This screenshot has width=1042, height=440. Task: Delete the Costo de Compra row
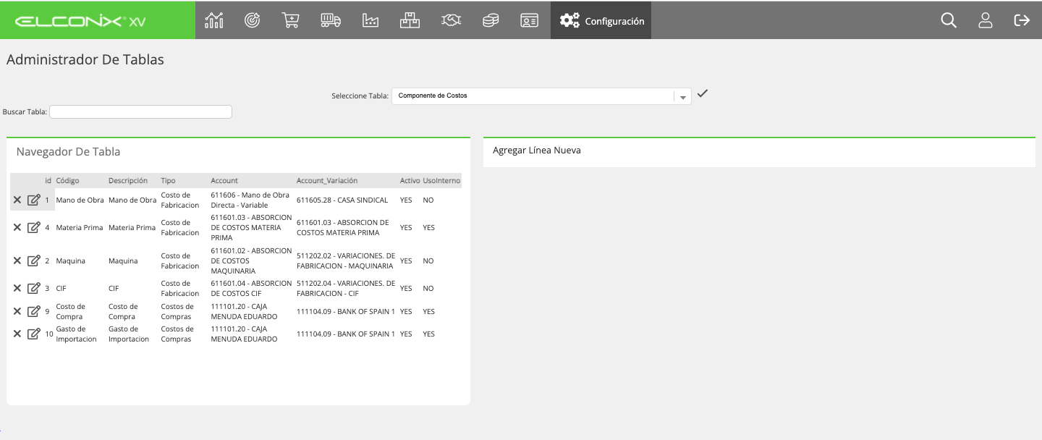pos(17,311)
